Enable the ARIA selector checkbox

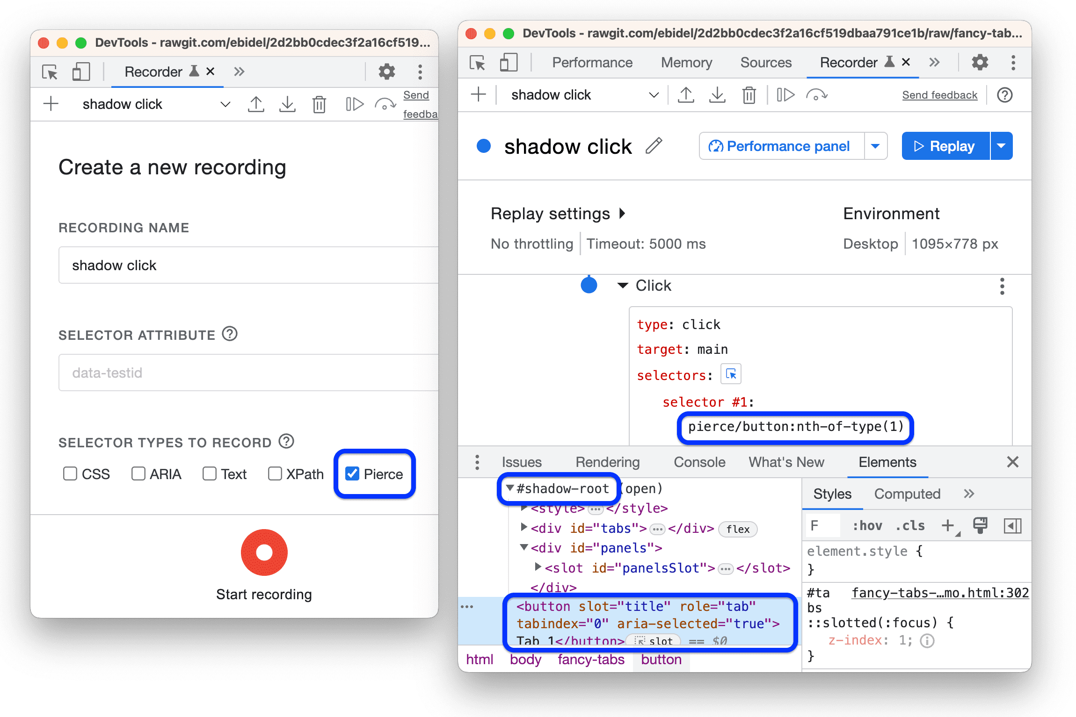tap(137, 473)
